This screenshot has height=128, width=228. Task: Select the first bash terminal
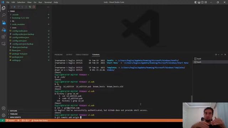point(210,59)
